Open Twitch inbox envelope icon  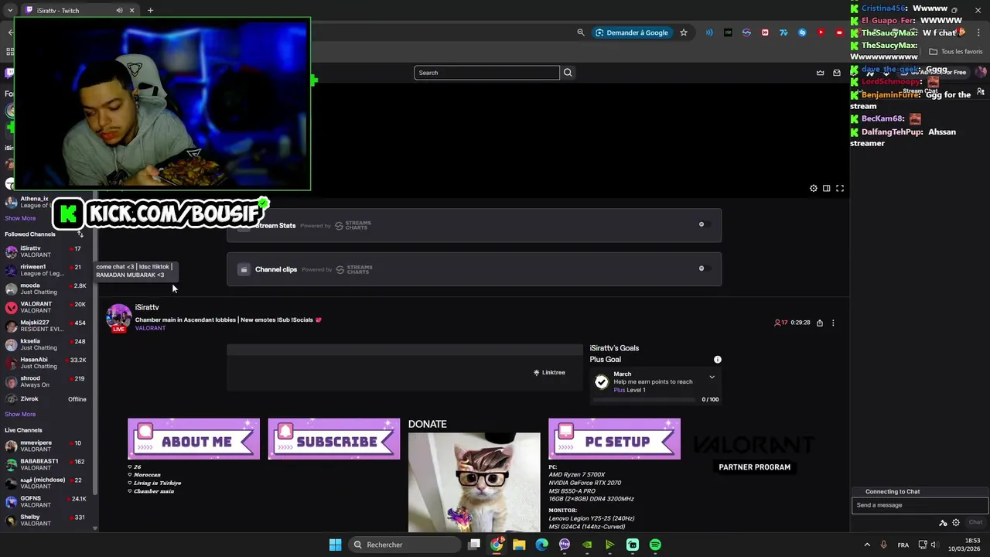coord(837,73)
